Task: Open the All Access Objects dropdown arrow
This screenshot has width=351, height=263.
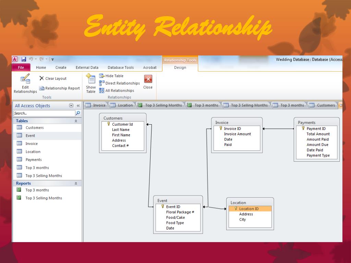Action: click(x=71, y=105)
